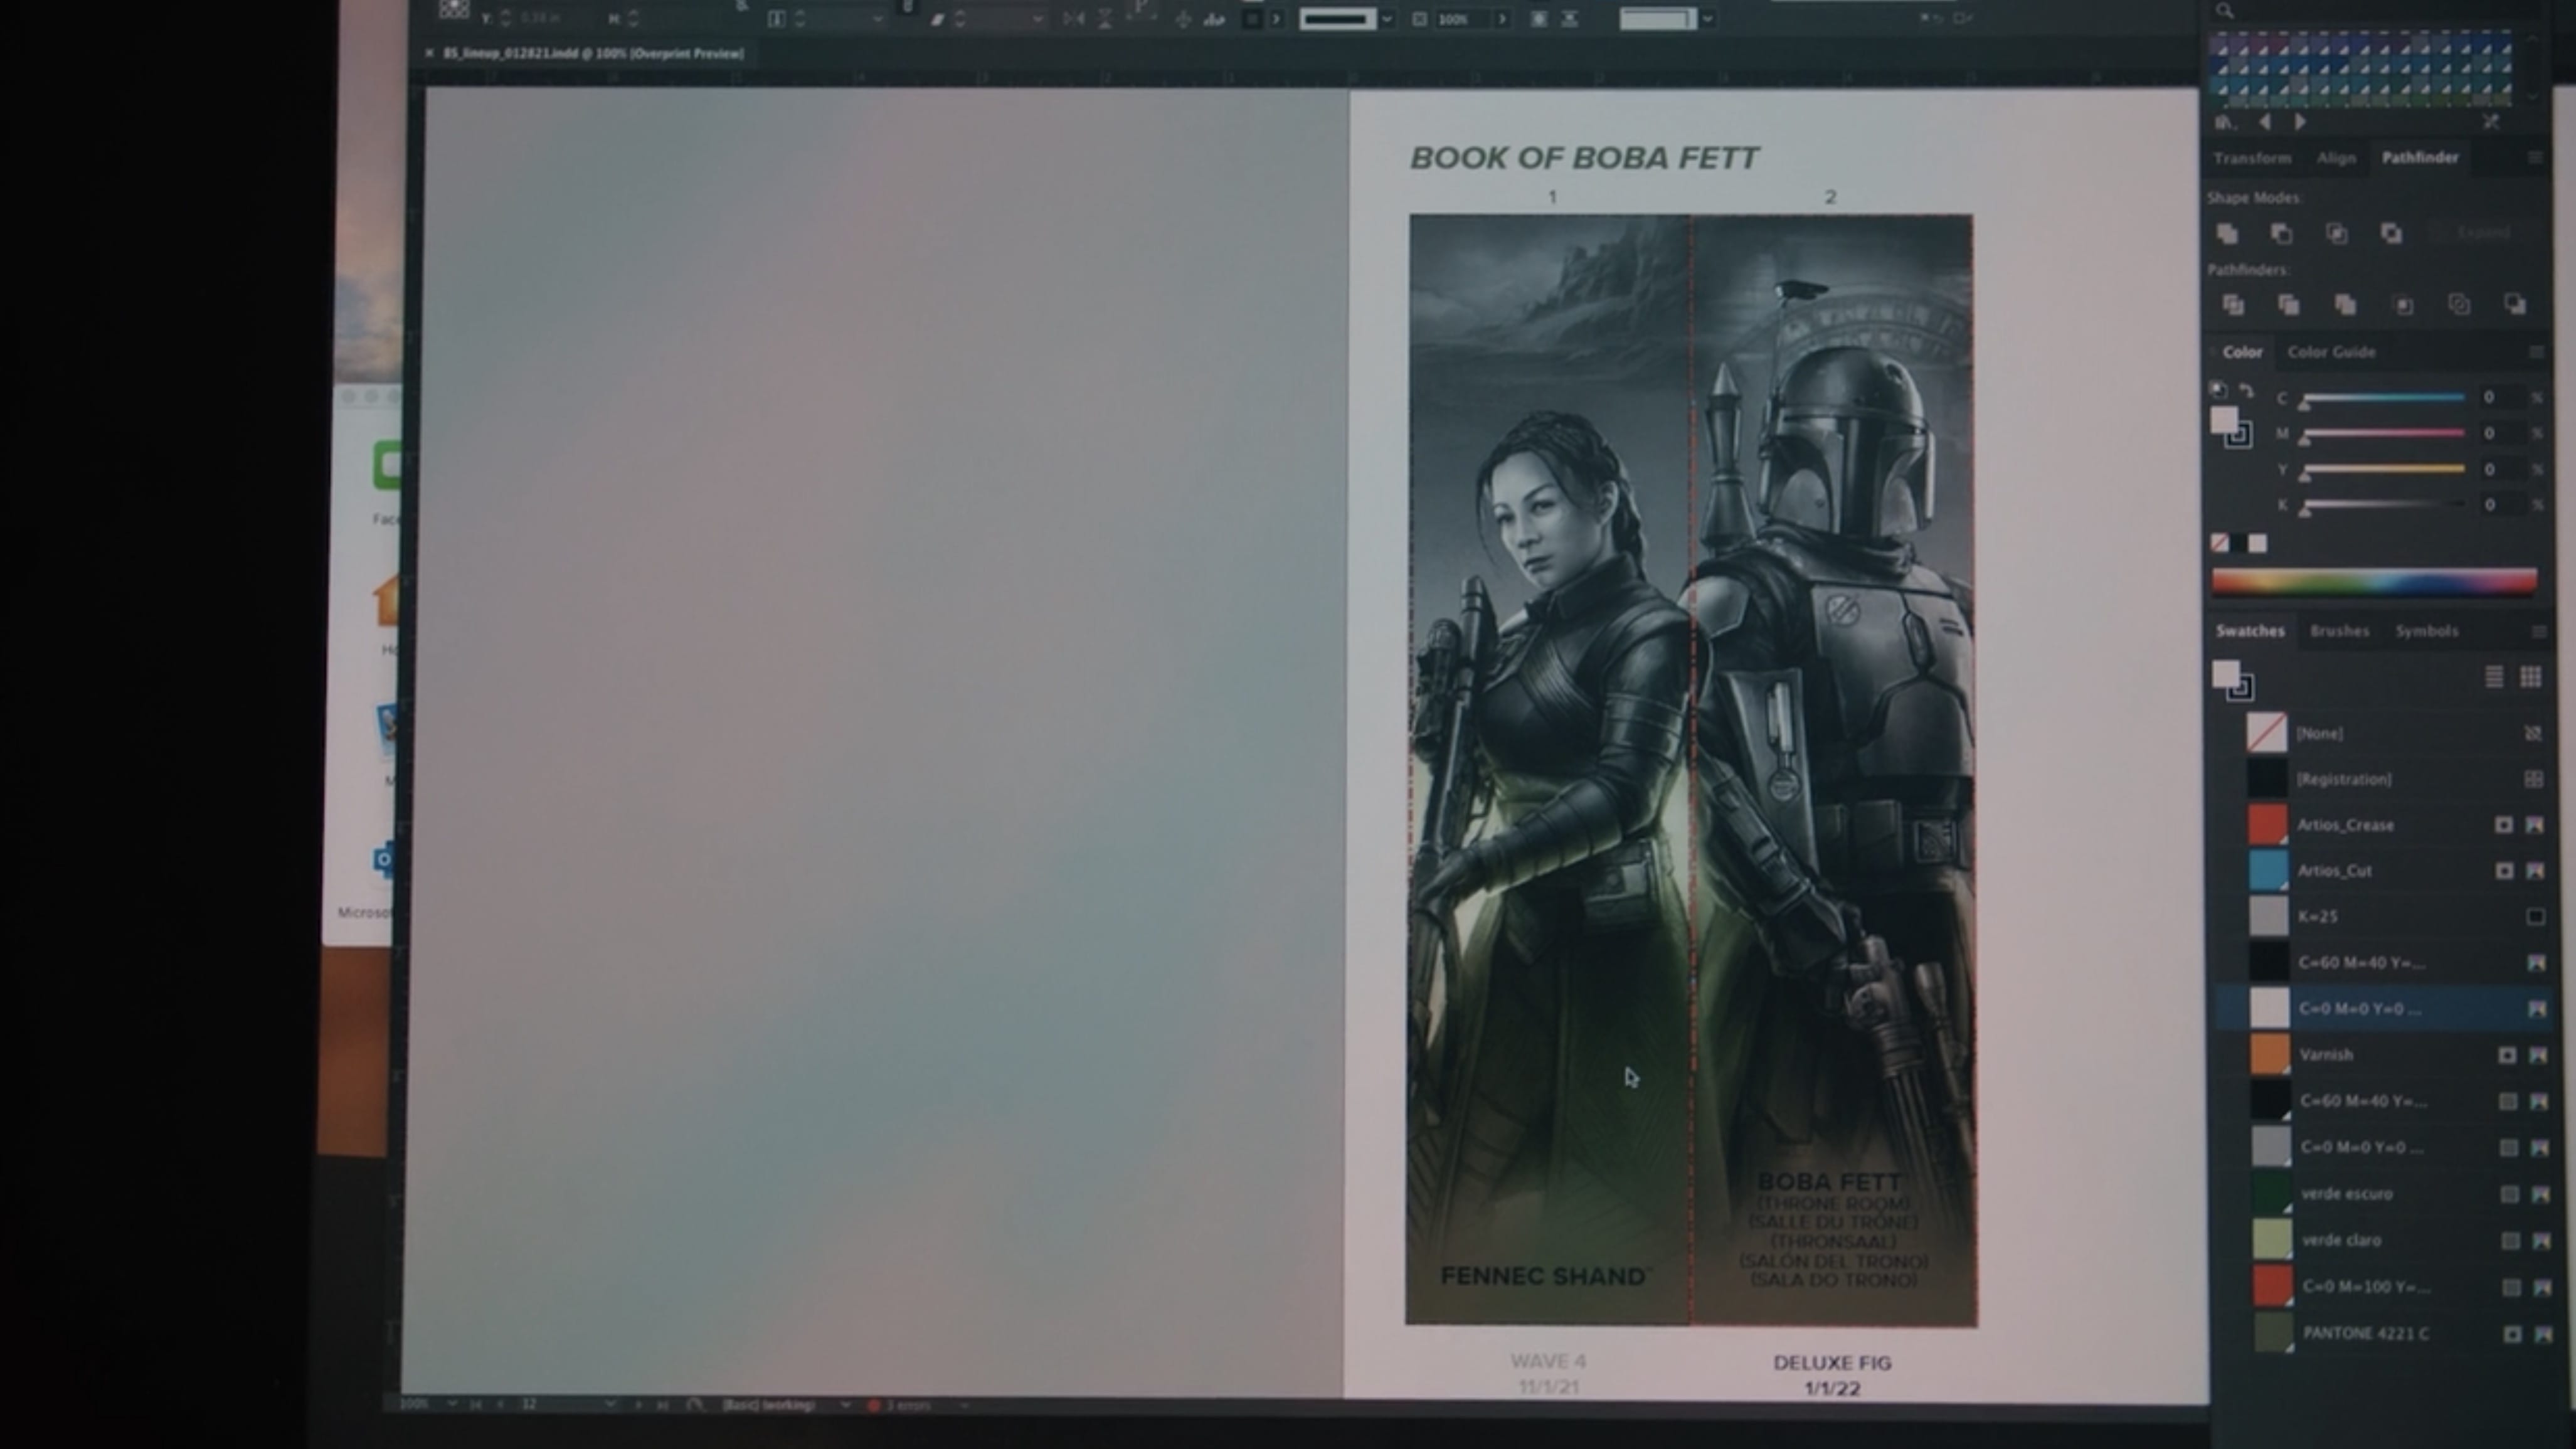
Task: Click the spot color icon on Artios_Crease row
Action: (2503, 825)
